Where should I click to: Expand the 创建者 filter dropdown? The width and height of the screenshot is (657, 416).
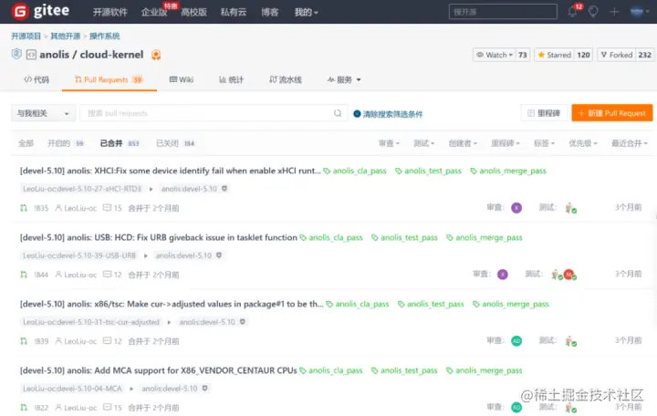tap(463, 143)
